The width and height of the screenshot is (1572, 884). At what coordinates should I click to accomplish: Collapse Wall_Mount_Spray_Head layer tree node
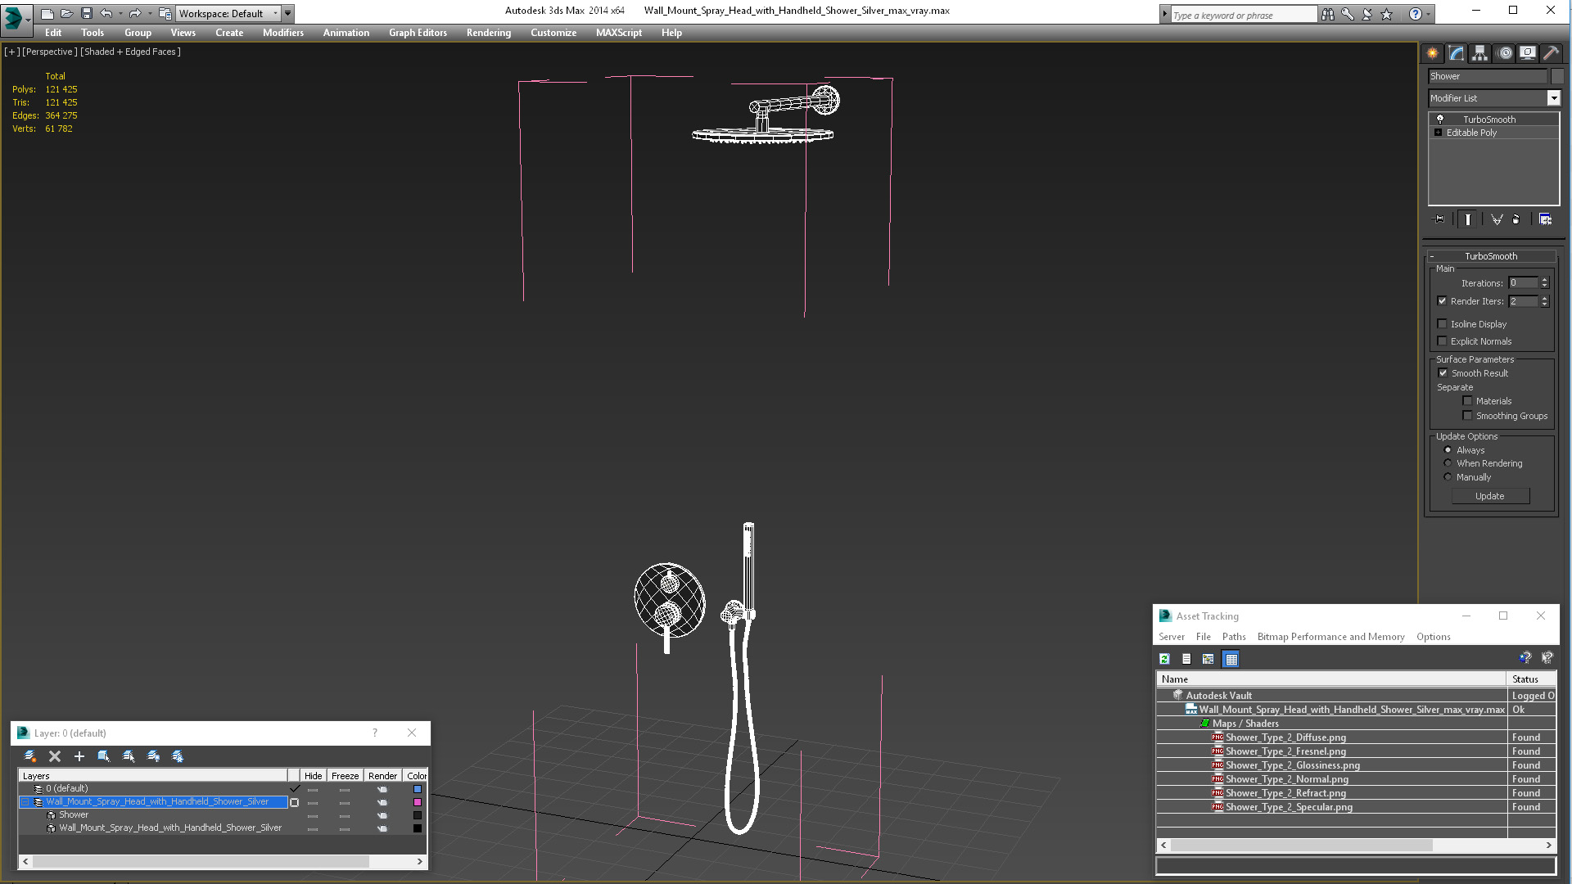[25, 802]
